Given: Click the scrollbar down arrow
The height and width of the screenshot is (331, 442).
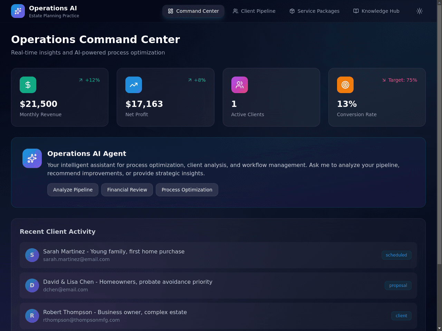Looking at the screenshot, I should 439,328.
